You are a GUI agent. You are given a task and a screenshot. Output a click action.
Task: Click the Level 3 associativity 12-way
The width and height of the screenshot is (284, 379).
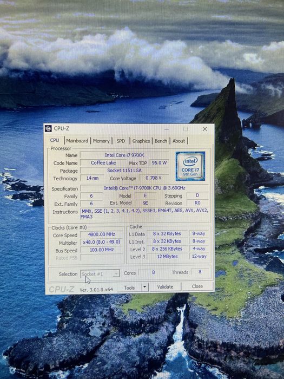point(199,256)
